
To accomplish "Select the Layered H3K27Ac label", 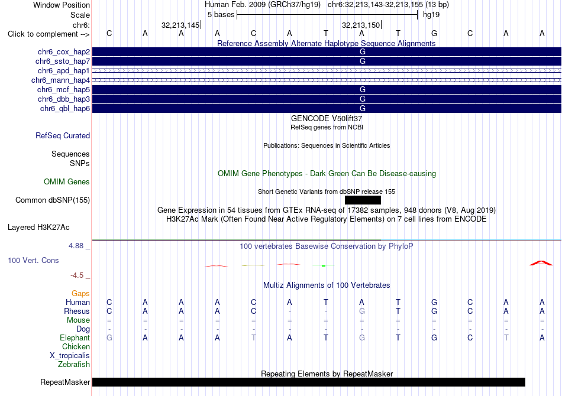I will (x=38, y=228).
